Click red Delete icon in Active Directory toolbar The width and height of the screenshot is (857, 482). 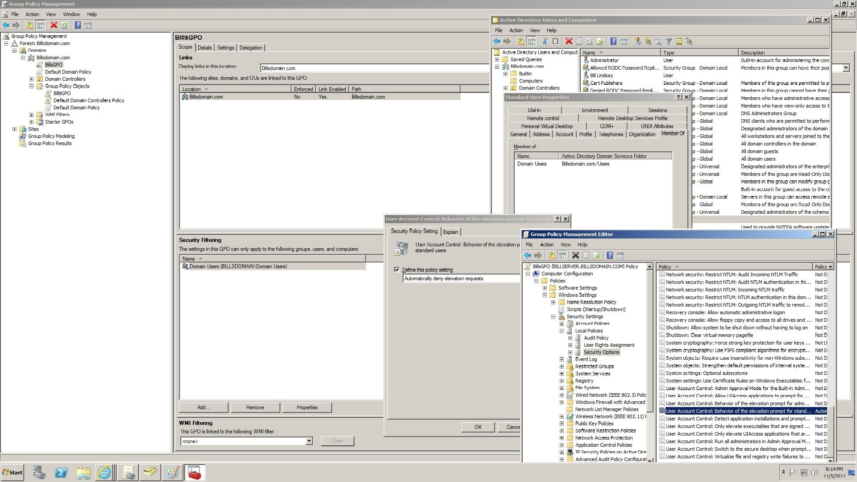(569, 42)
